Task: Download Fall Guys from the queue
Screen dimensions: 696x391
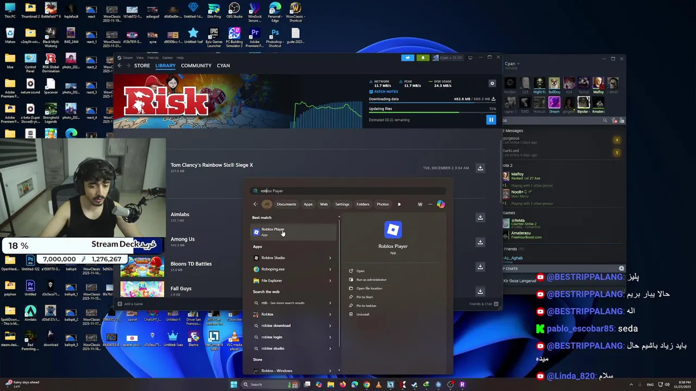Action: click(480, 292)
